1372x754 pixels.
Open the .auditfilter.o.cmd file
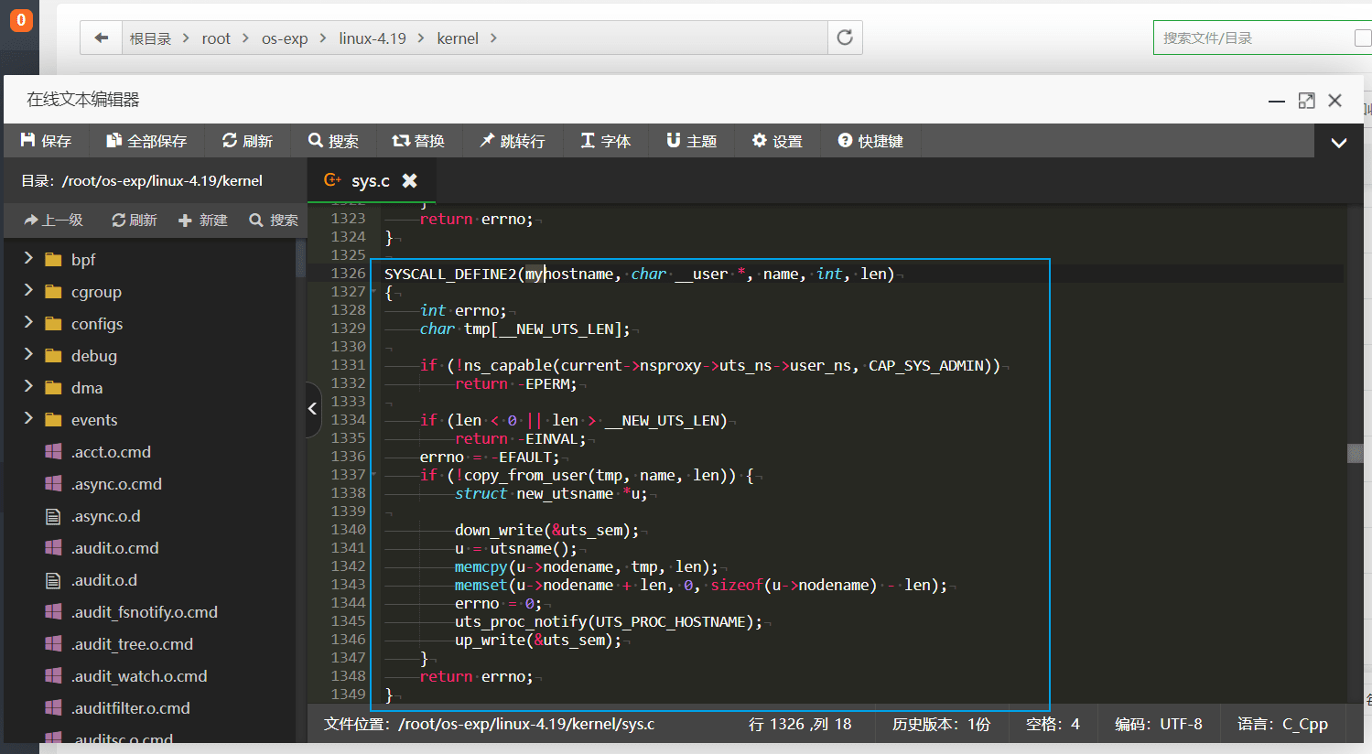[131, 708]
